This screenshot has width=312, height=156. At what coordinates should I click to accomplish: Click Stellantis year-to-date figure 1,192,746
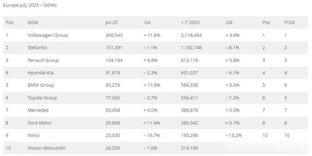point(191,48)
